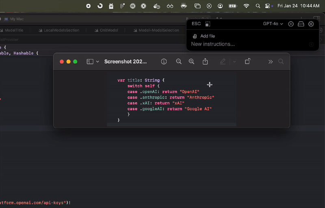Open the Share icon in Preview toolbar
325x208 pixels.
tap(205, 61)
